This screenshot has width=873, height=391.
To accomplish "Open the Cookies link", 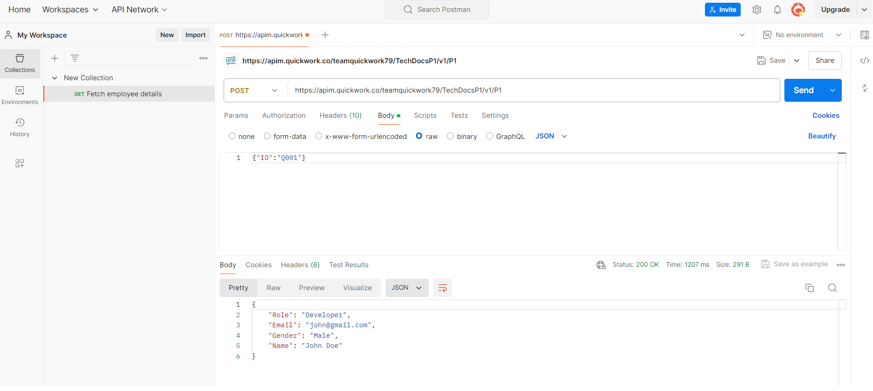I will [826, 116].
